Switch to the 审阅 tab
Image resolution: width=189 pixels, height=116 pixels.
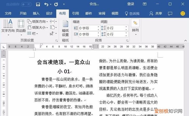102,13
